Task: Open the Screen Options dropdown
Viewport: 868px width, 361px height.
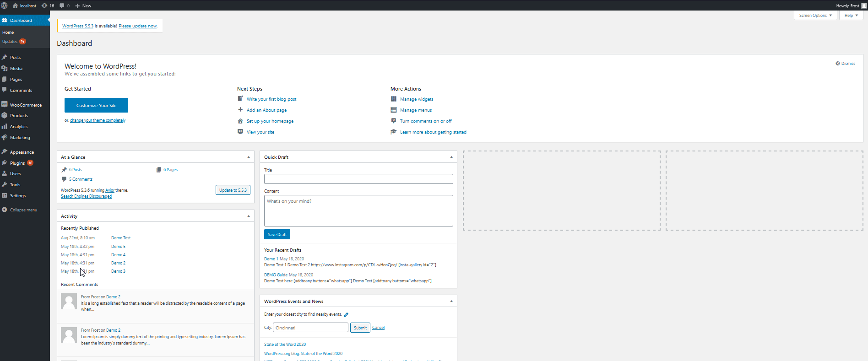Action: click(815, 15)
